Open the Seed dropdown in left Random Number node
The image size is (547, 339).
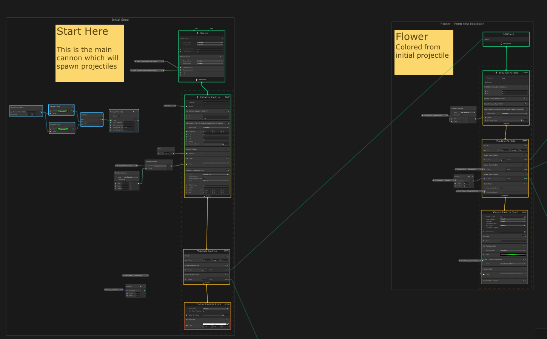point(131,177)
